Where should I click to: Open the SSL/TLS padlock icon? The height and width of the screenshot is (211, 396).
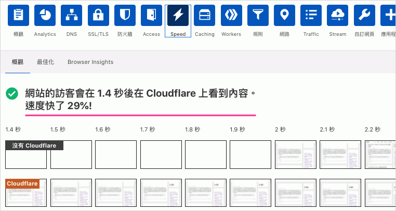98,15
